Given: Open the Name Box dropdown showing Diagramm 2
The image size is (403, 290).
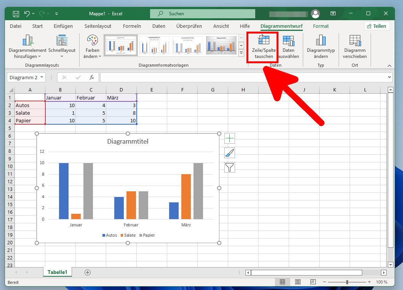Looking at the screenshot, I should [x=42, y=77].
